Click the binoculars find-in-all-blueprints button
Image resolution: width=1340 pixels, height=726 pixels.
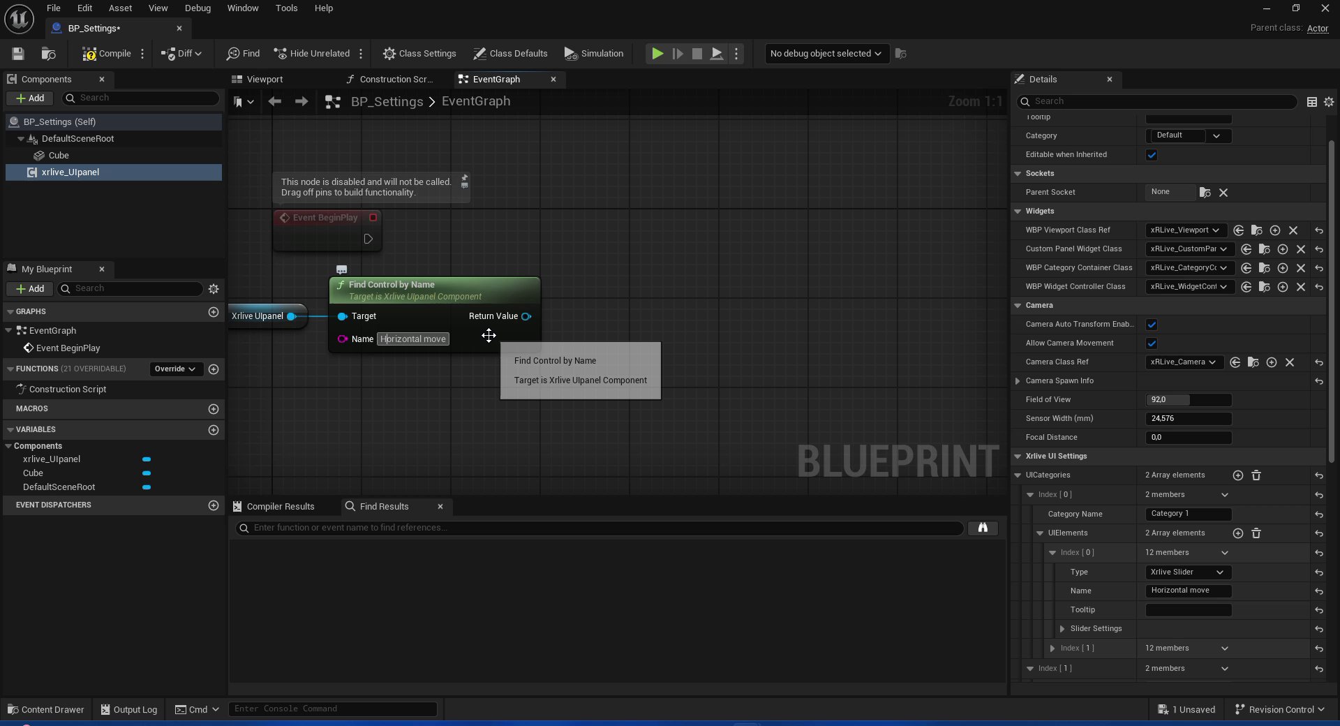coord(983,528)
